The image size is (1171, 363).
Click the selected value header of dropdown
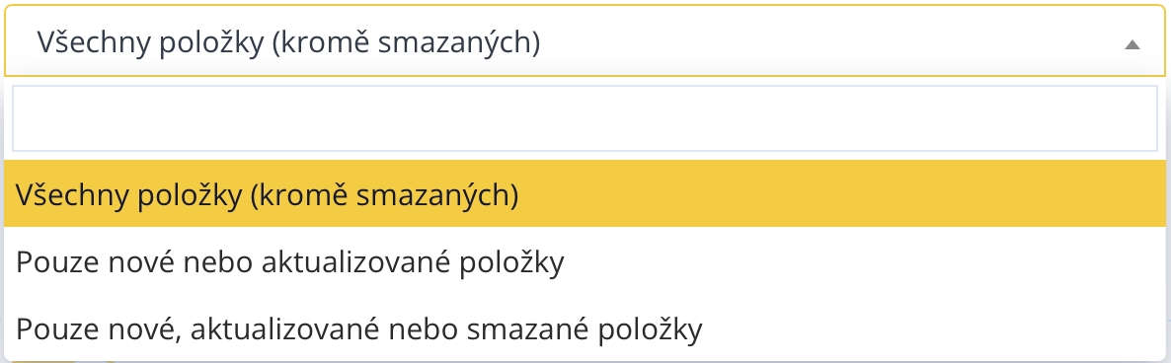click(x=585, y=40)
